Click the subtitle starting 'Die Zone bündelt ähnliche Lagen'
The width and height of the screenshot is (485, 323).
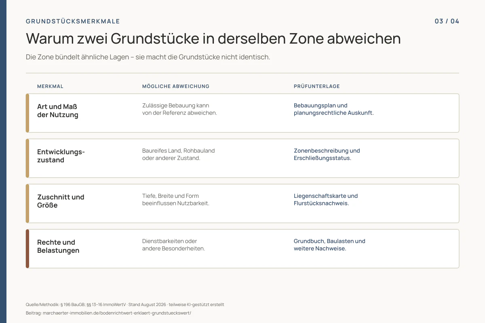pyautogui.click(x=148, y=57)
